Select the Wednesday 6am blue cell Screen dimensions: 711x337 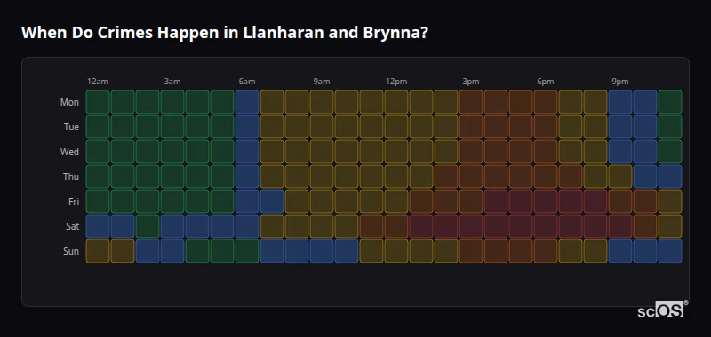click(247, 152)
